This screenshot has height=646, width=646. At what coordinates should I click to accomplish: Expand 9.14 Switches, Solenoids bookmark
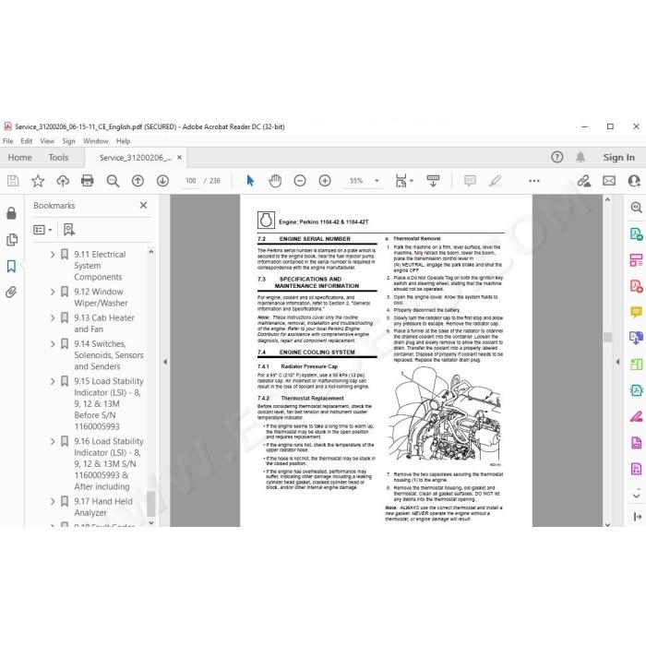pos(53,344)
